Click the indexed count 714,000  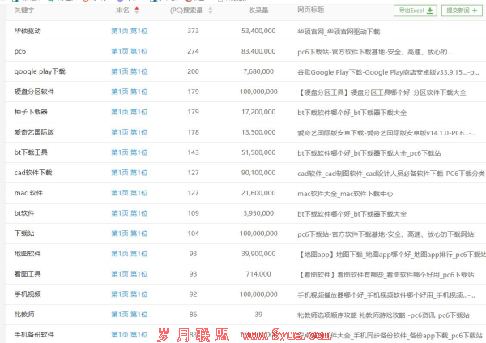[x=258, y=274]
